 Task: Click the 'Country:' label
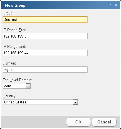(9, 96)
